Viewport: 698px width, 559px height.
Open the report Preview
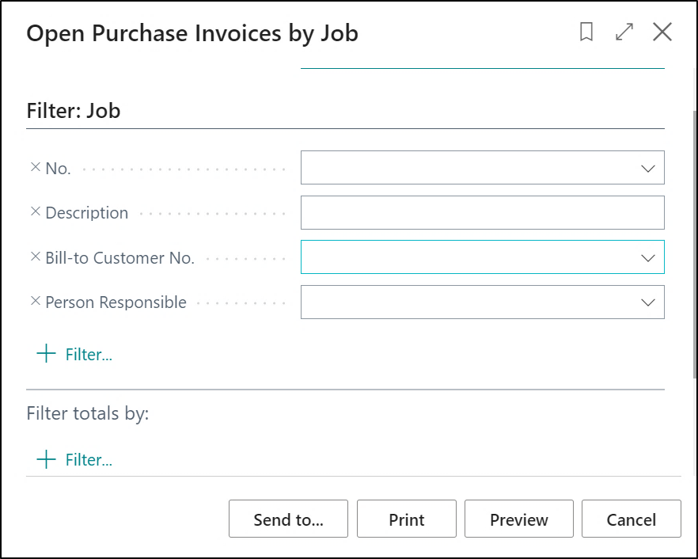[518, 519]
